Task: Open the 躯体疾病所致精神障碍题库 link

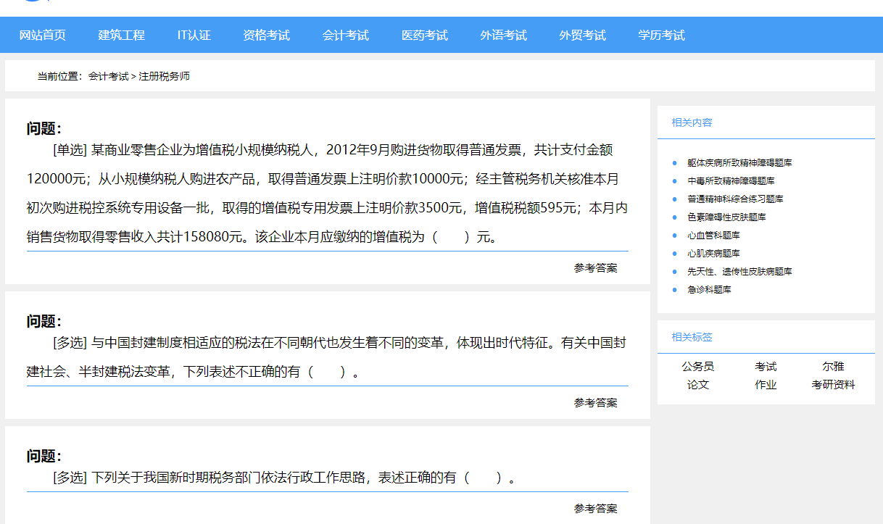Action: (740, 163)
